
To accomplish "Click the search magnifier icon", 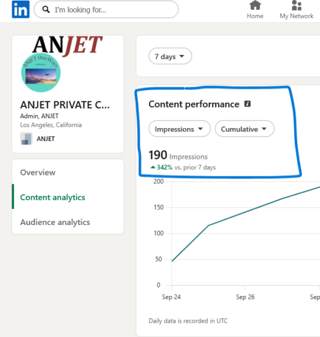I will tap(46, 9).
